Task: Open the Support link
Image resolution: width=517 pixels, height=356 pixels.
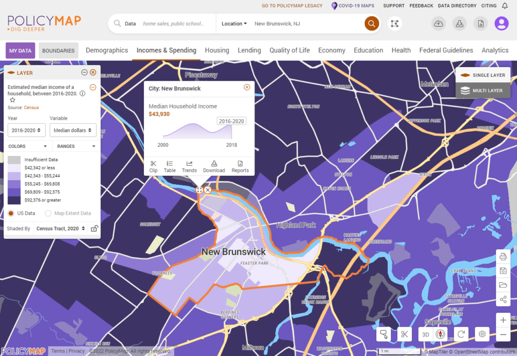Action: (x=394, y=6)
